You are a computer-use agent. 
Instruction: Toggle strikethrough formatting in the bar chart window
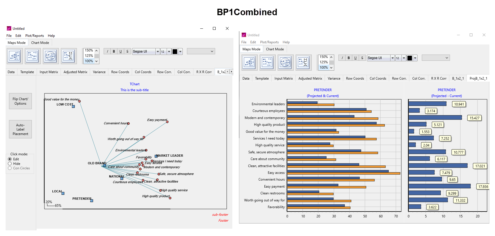pyautogui.click(x=362, y=58)
